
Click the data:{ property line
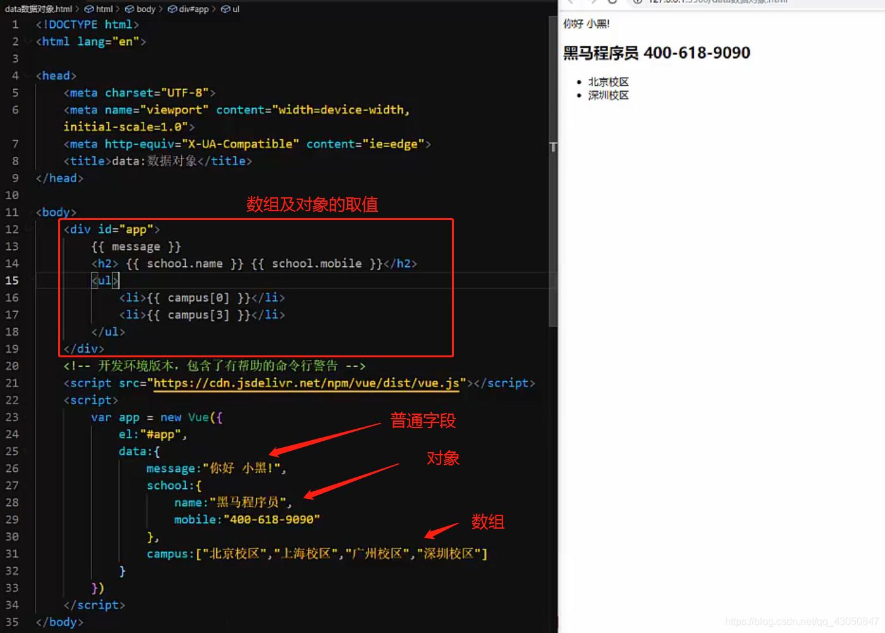pos(140,452)
